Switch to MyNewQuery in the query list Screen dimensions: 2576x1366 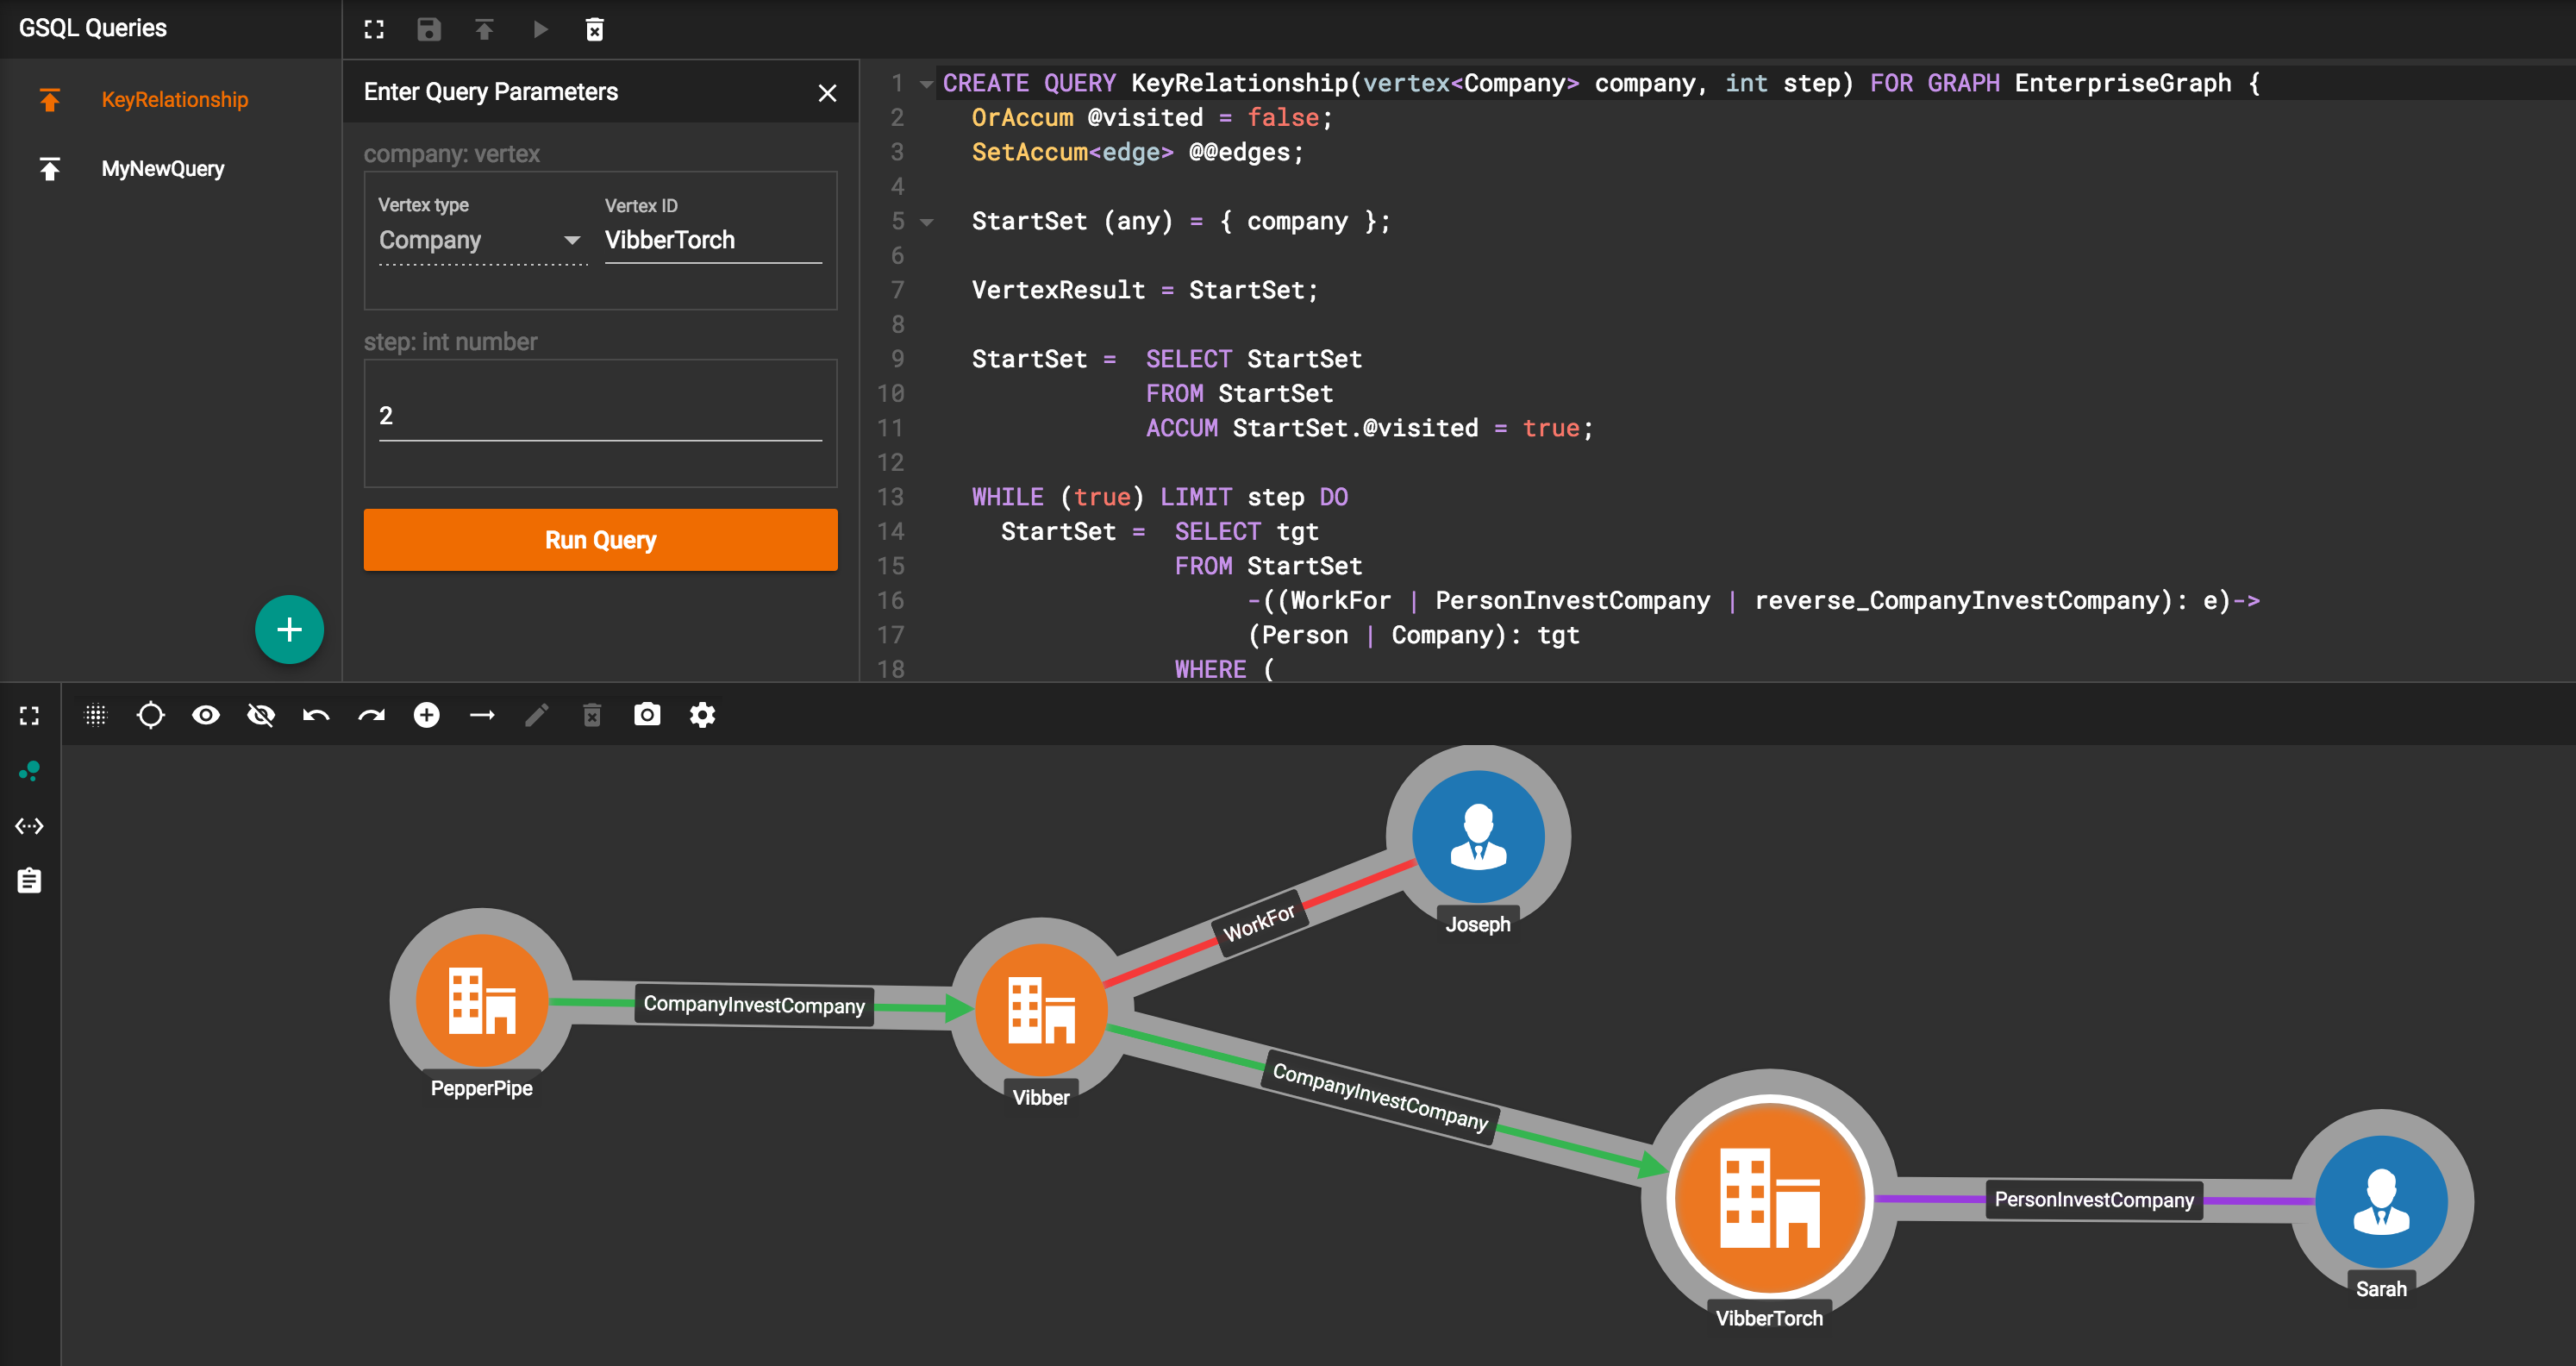(x=163, y=168)
